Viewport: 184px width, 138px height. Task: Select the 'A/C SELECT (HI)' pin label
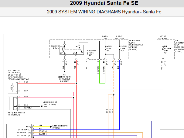(x=24, y=136)
